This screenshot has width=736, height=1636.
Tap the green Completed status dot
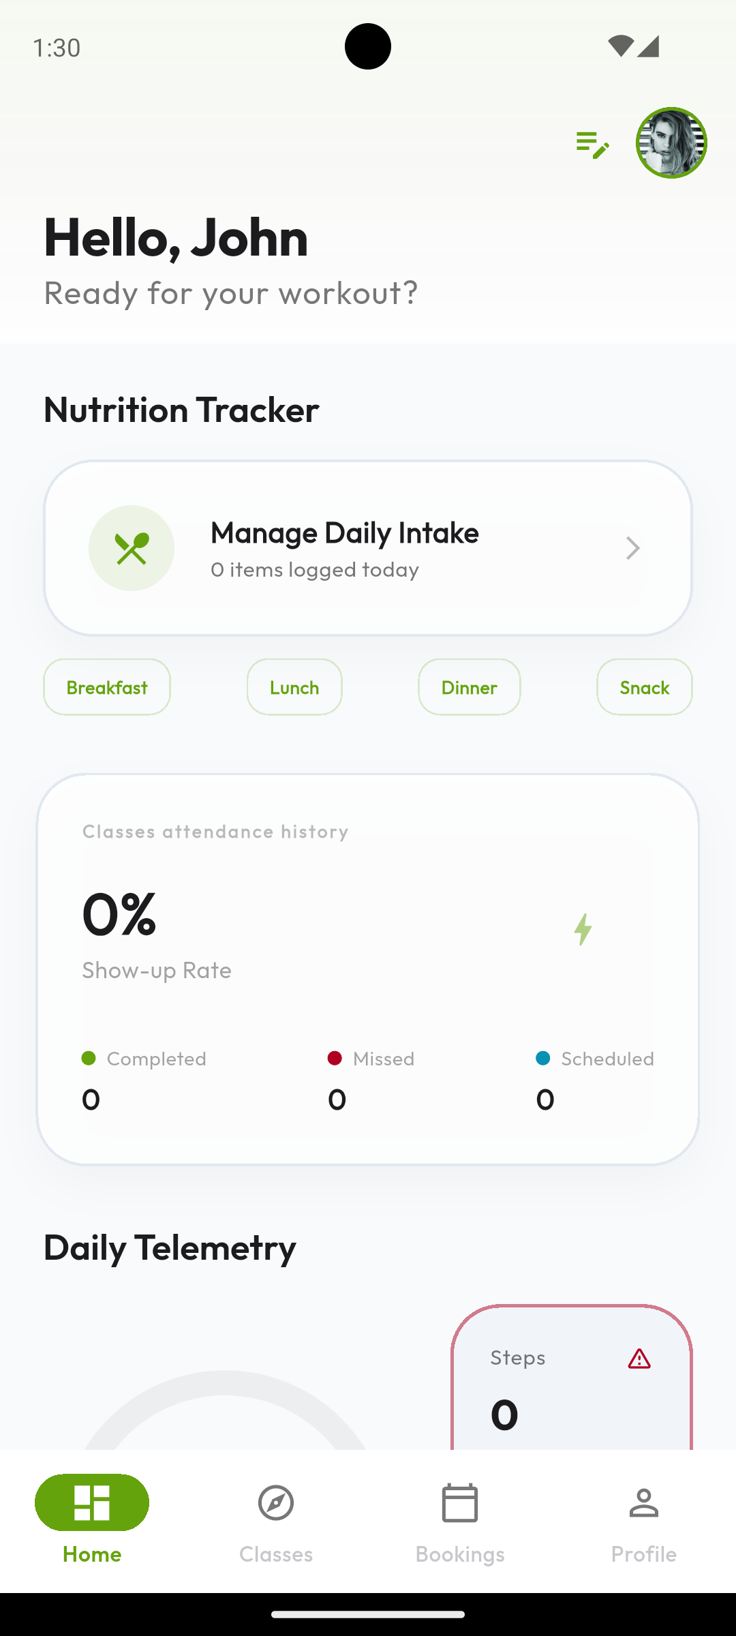[89, 1058]
